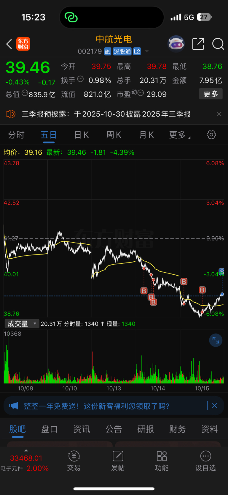Tap the 总手 20.31万 value
This screenshot has height=495, width=228.
[153, 80]
